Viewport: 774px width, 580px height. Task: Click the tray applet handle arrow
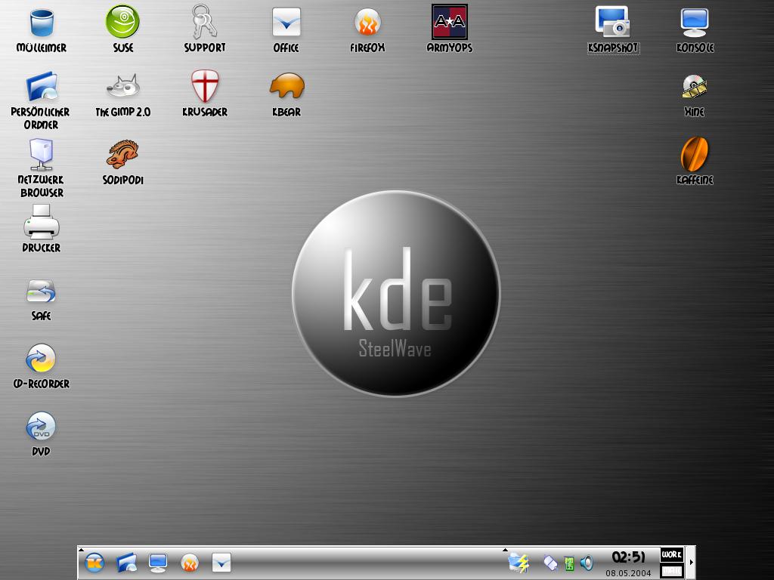(x=505, y=550)
